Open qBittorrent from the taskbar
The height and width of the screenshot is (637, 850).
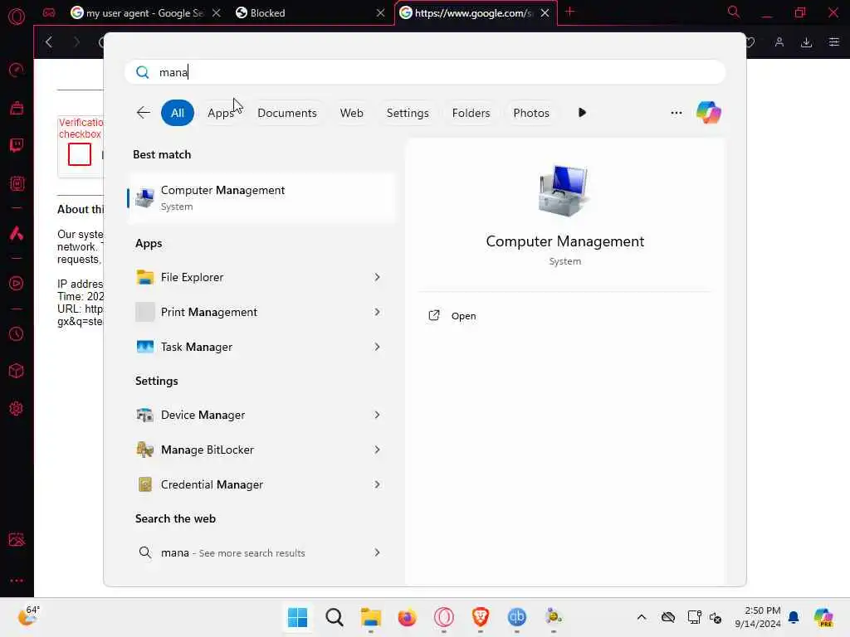pos(516,617)
